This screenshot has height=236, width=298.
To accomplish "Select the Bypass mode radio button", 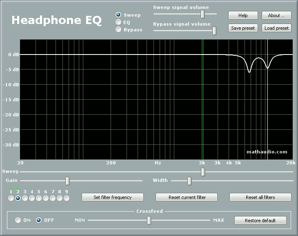I will [118, 29].
